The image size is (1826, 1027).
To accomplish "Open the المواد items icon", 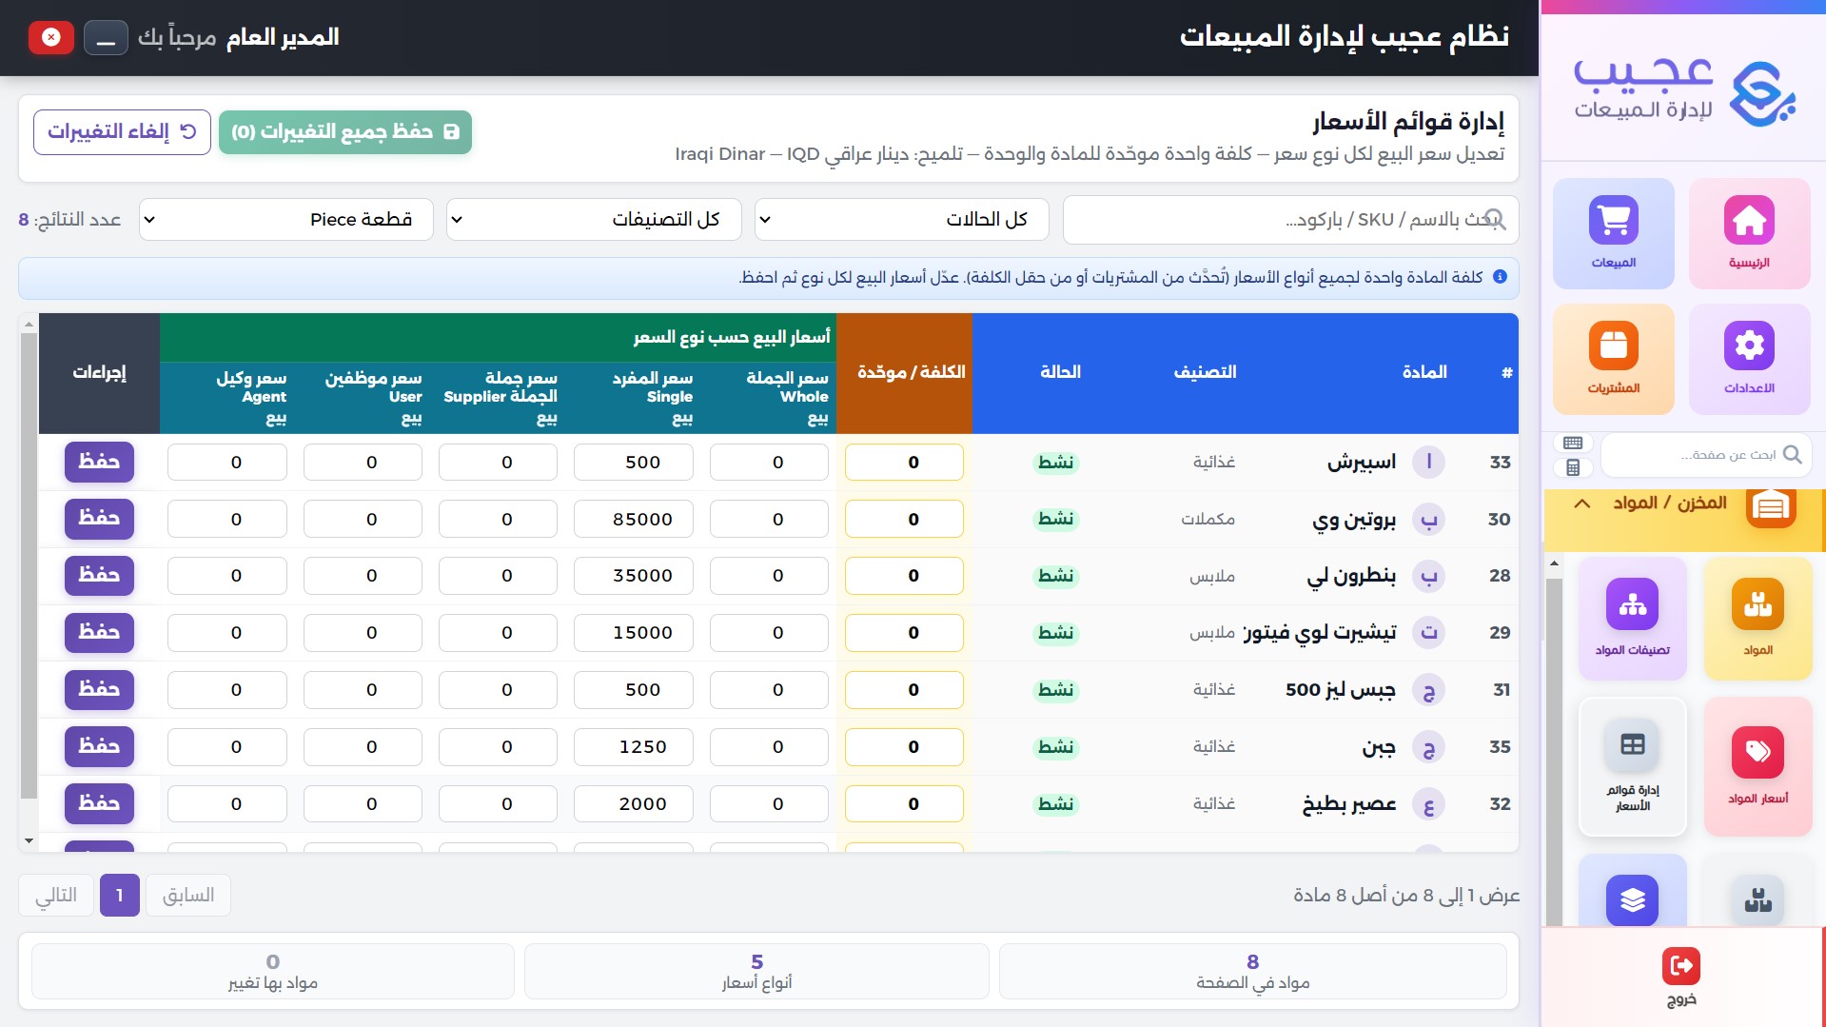I will 1757,619.
